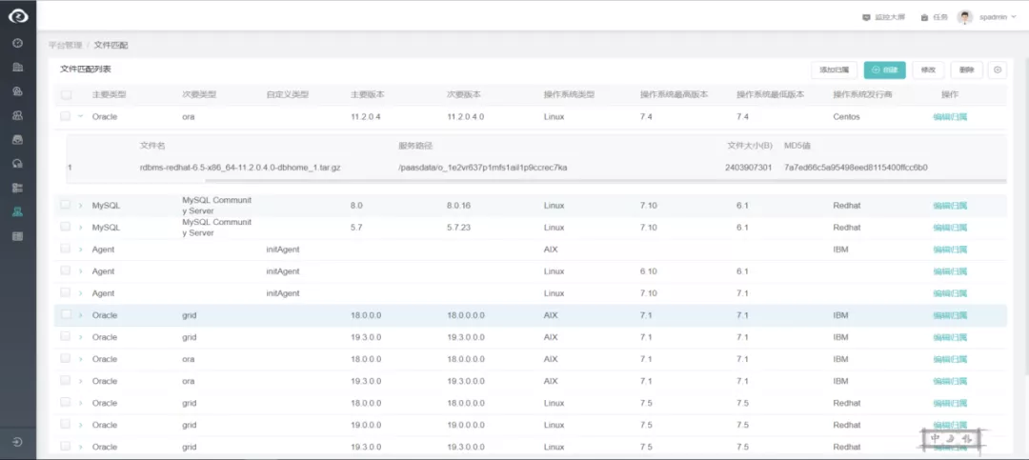Viewport: 1029px width, 460px height.
Task: Click 平台管理 in the breadcrumb
Action: point(65,45)
